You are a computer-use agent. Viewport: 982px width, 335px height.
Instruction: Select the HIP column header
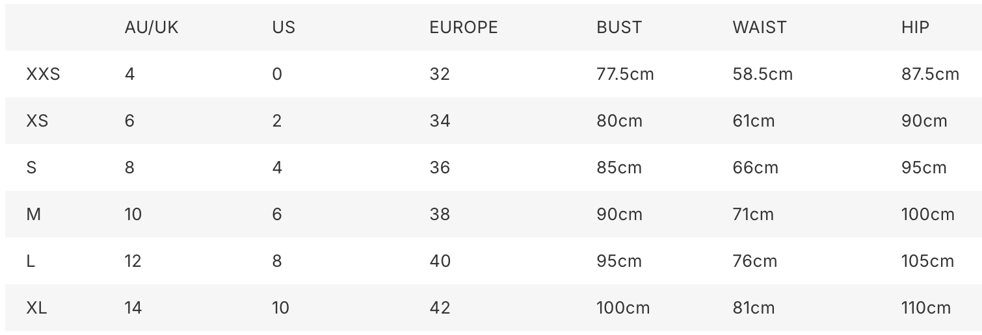click(915, 27)
